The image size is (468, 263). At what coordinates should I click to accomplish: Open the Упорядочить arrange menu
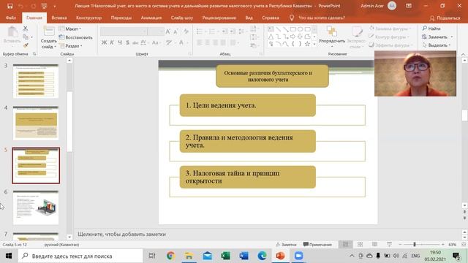pyautogui.click(x=331, y=37)
